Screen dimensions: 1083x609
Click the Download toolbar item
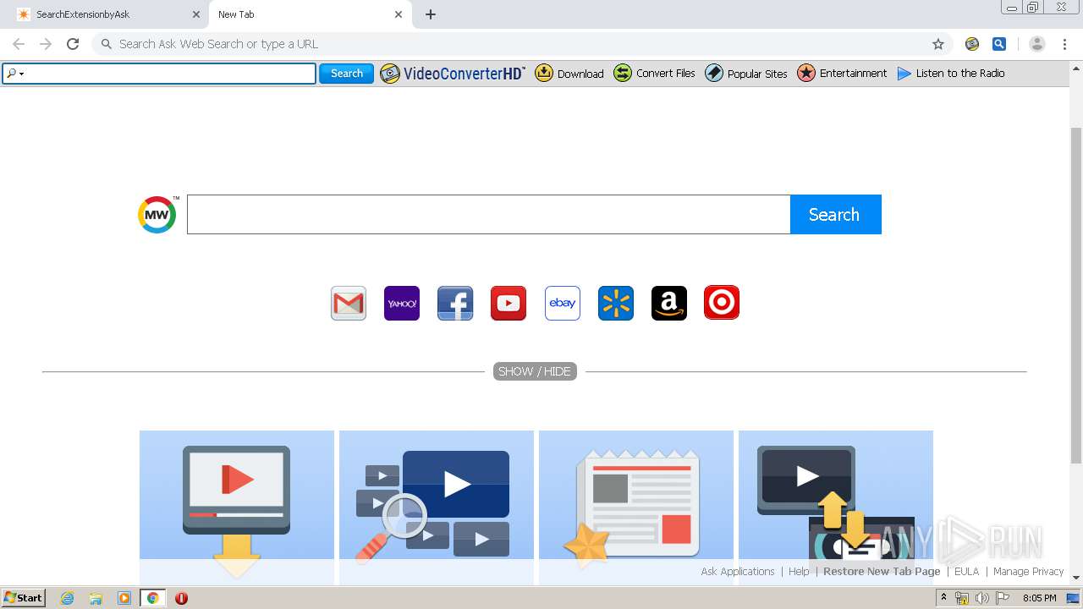point(569,74)
